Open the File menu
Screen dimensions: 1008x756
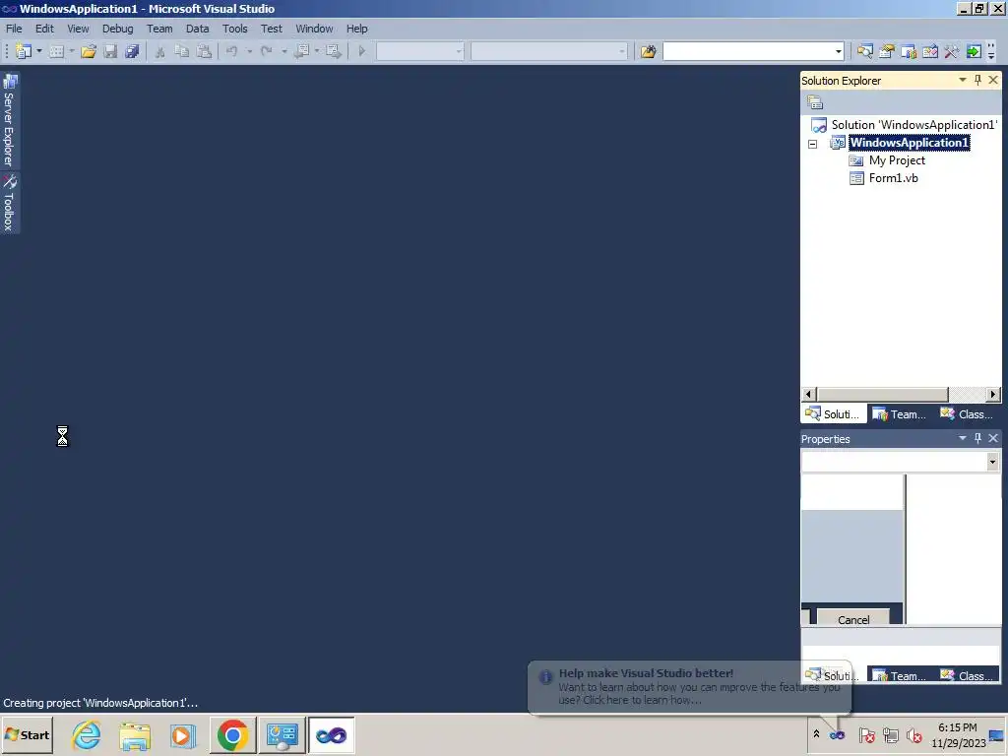(x=14, y=29)
